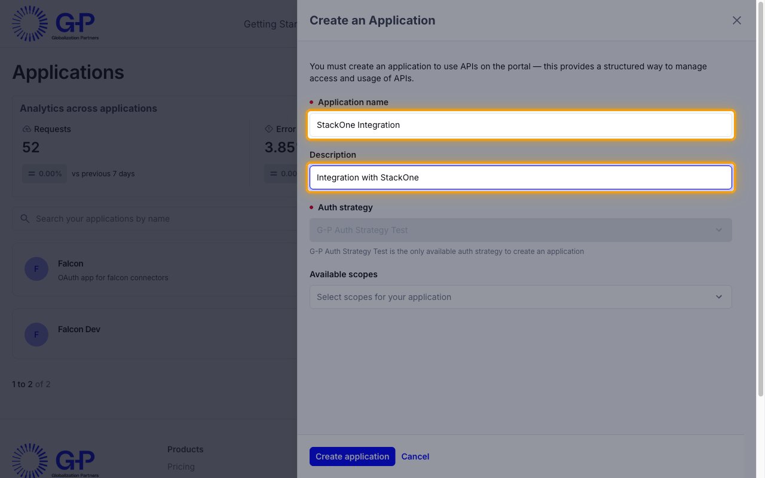Click the Description input field
765x478 pixels.
(x=521, y=177)
